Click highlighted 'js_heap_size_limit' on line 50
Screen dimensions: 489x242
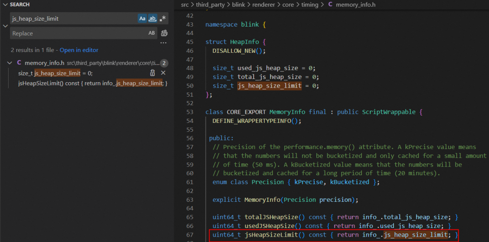tap(269, 85)
